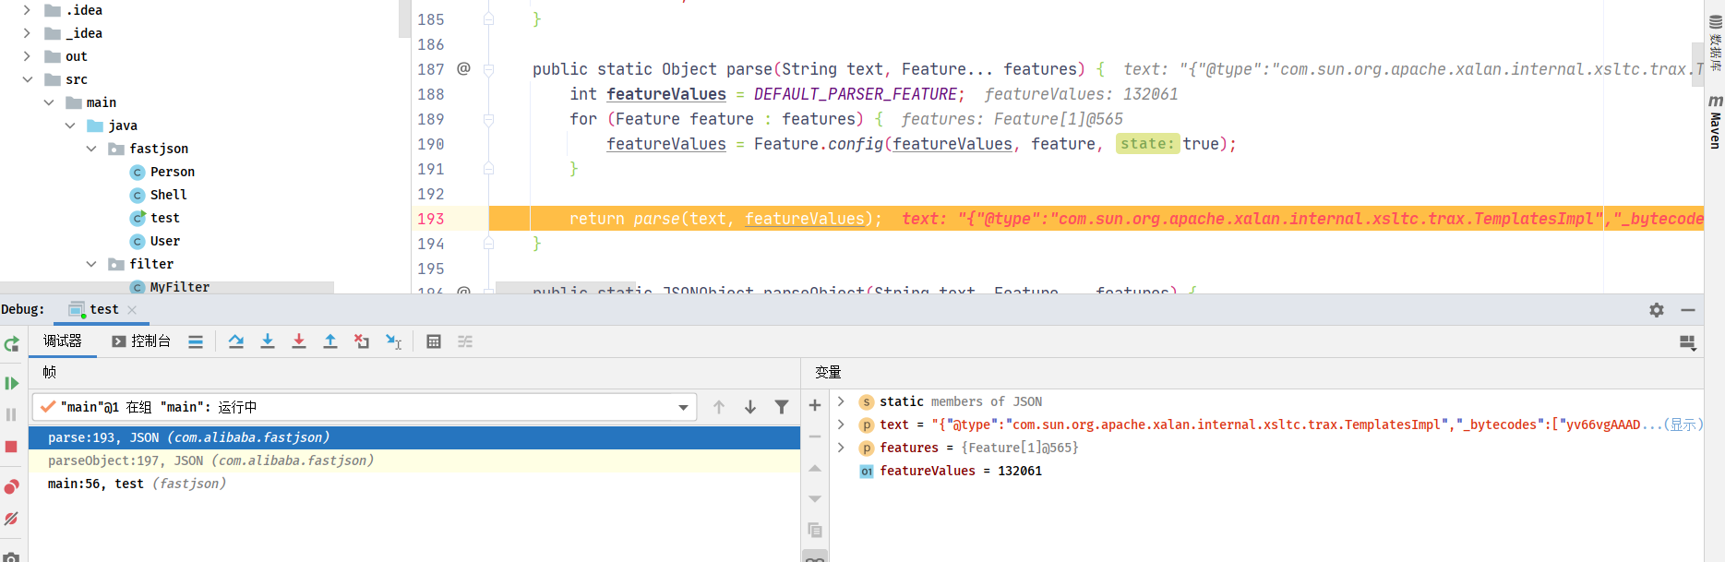Open the thread dropdown showing "main"@1
The image size is (1725, 562).
coord(364,407)
